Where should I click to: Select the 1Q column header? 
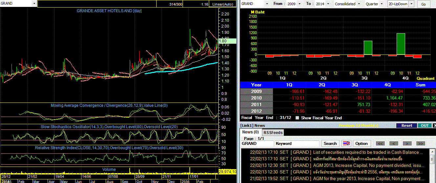(x=289, y=85)
